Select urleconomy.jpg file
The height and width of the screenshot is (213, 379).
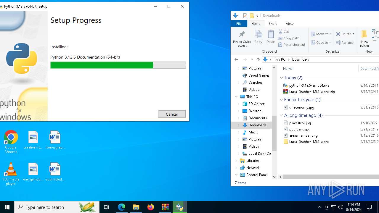tap(301, 107)
